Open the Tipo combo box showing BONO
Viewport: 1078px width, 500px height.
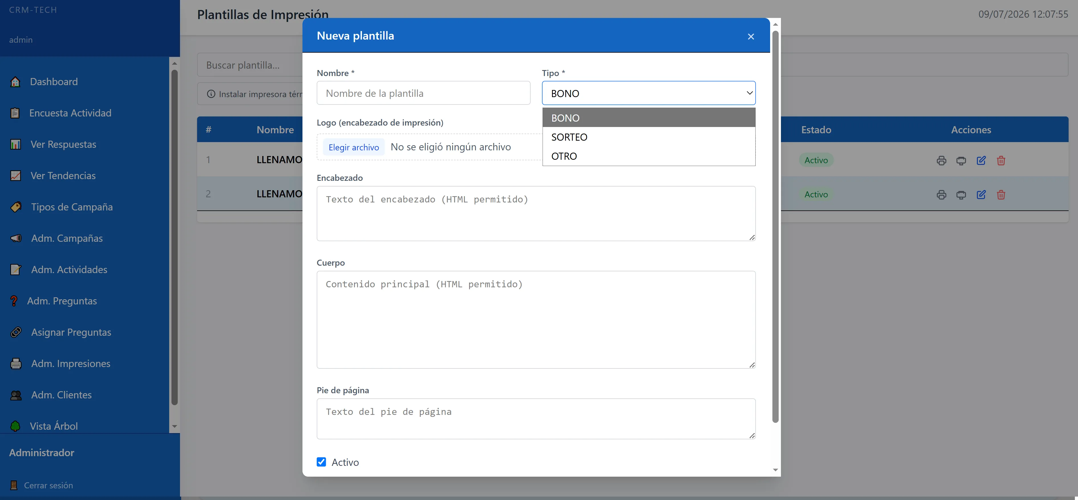(x=649, y=93)
